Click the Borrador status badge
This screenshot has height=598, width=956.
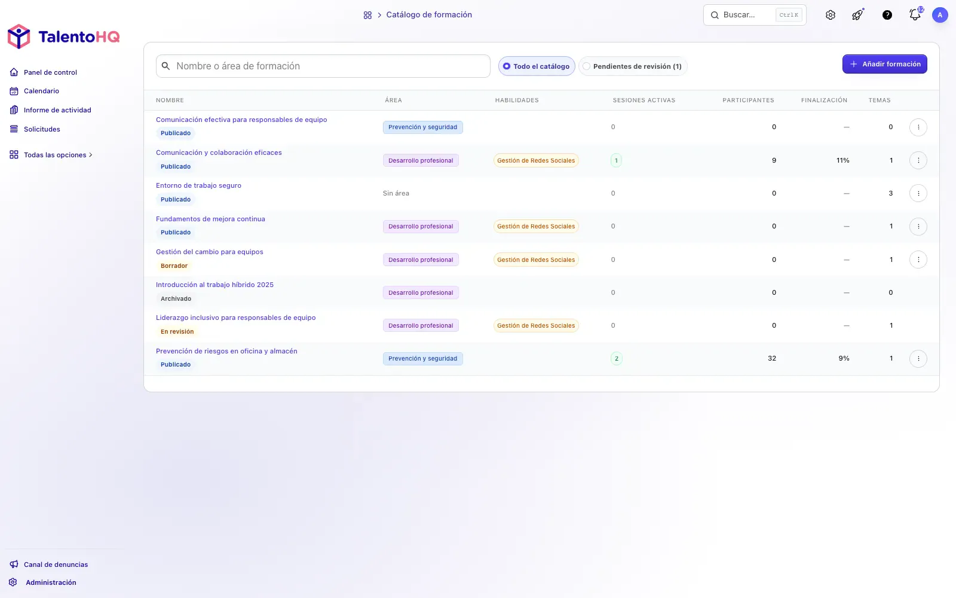174,266
